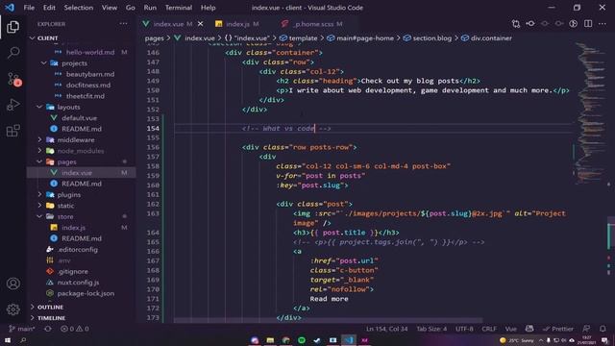Click template in the breadcrumb

[x=303, y=38]
